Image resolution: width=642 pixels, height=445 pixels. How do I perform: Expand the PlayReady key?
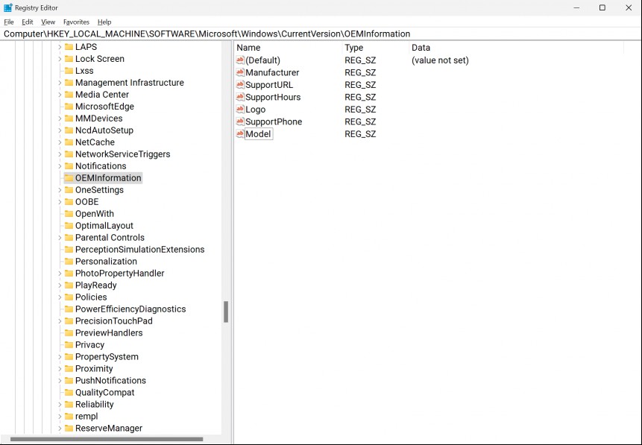pos(60,285)
